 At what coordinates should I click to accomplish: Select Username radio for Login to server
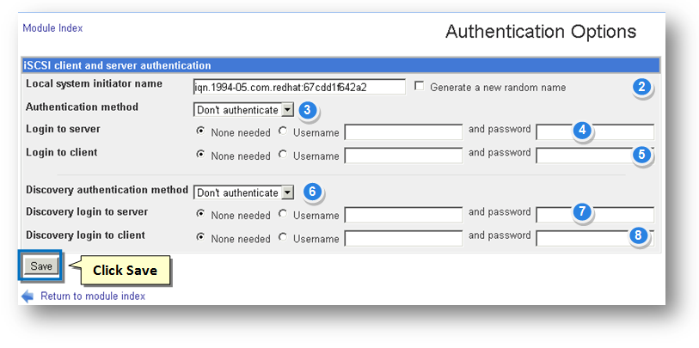(x=283, y=131)
